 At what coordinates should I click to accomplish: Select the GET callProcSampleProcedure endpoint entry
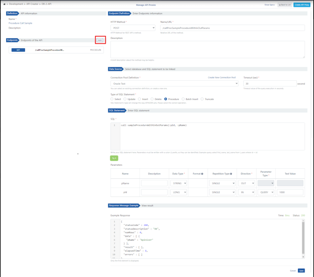tap(56, 50)
